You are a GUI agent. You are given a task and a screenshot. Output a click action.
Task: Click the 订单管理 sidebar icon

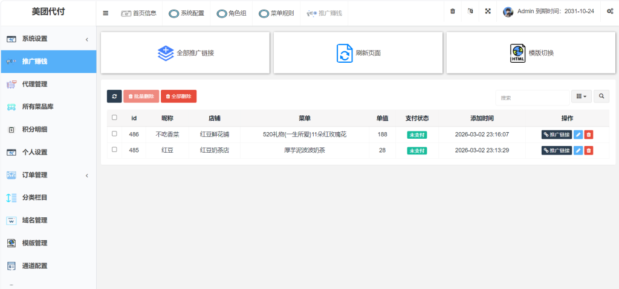[x=11, y=175]
